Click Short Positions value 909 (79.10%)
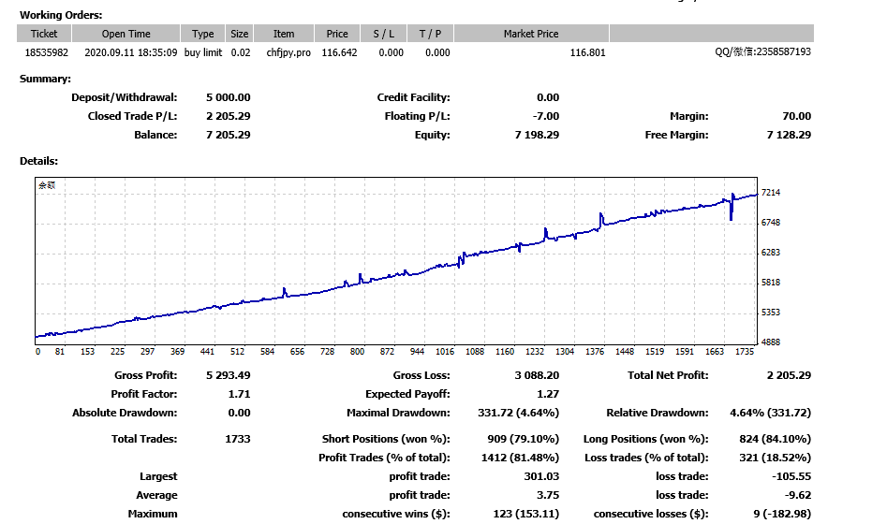The height and width of the screenshot is (524, 872). pyautogui.click(x=524, y=439)
